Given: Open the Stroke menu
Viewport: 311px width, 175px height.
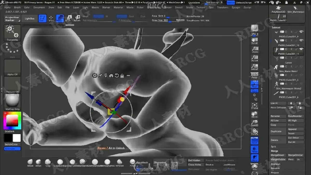Looking at the screenshot, I should [189, 8].
